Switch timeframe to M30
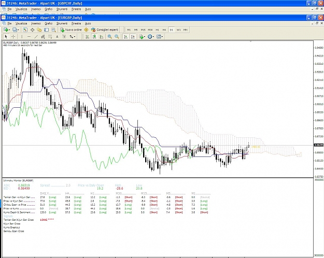This screenshot has width=324, height=258. [150, 30]
